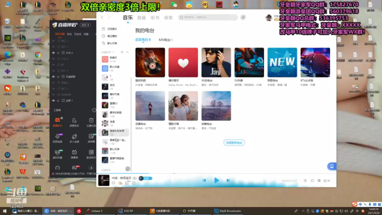Toggle visibility of 文本 6 source layer
This screenshot has height=215, width=382.
pos(53,53)
